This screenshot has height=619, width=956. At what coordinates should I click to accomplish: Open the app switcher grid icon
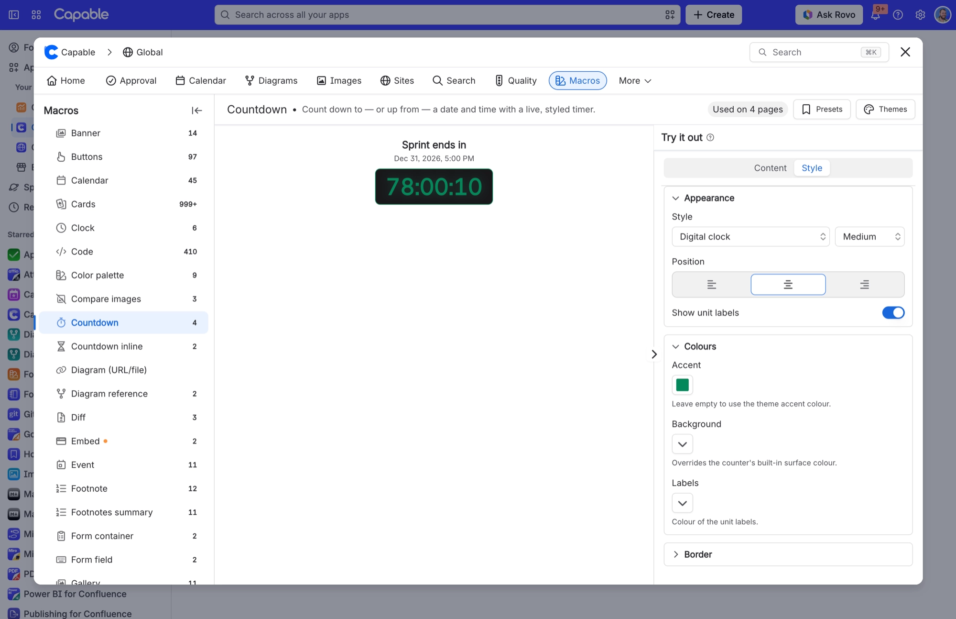pyautogui.click(x=36, y=15)
